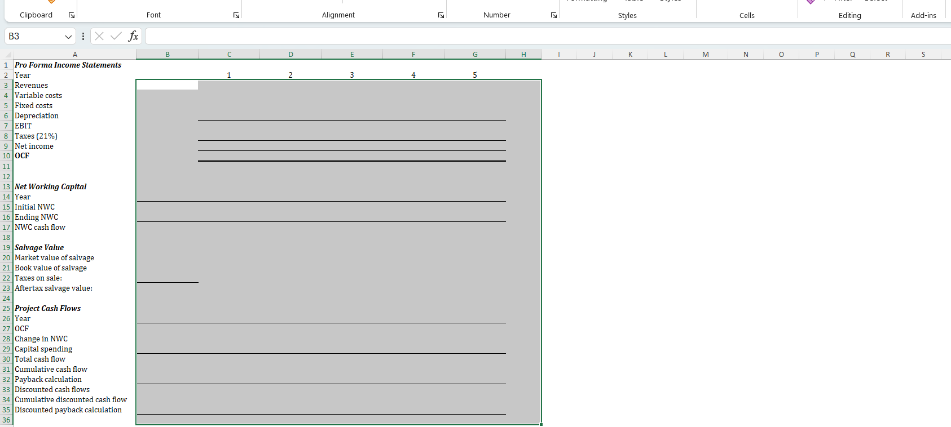The height and width of the screenshot is (427, 951).
Task: Select column H header
Action: point(523,55)
